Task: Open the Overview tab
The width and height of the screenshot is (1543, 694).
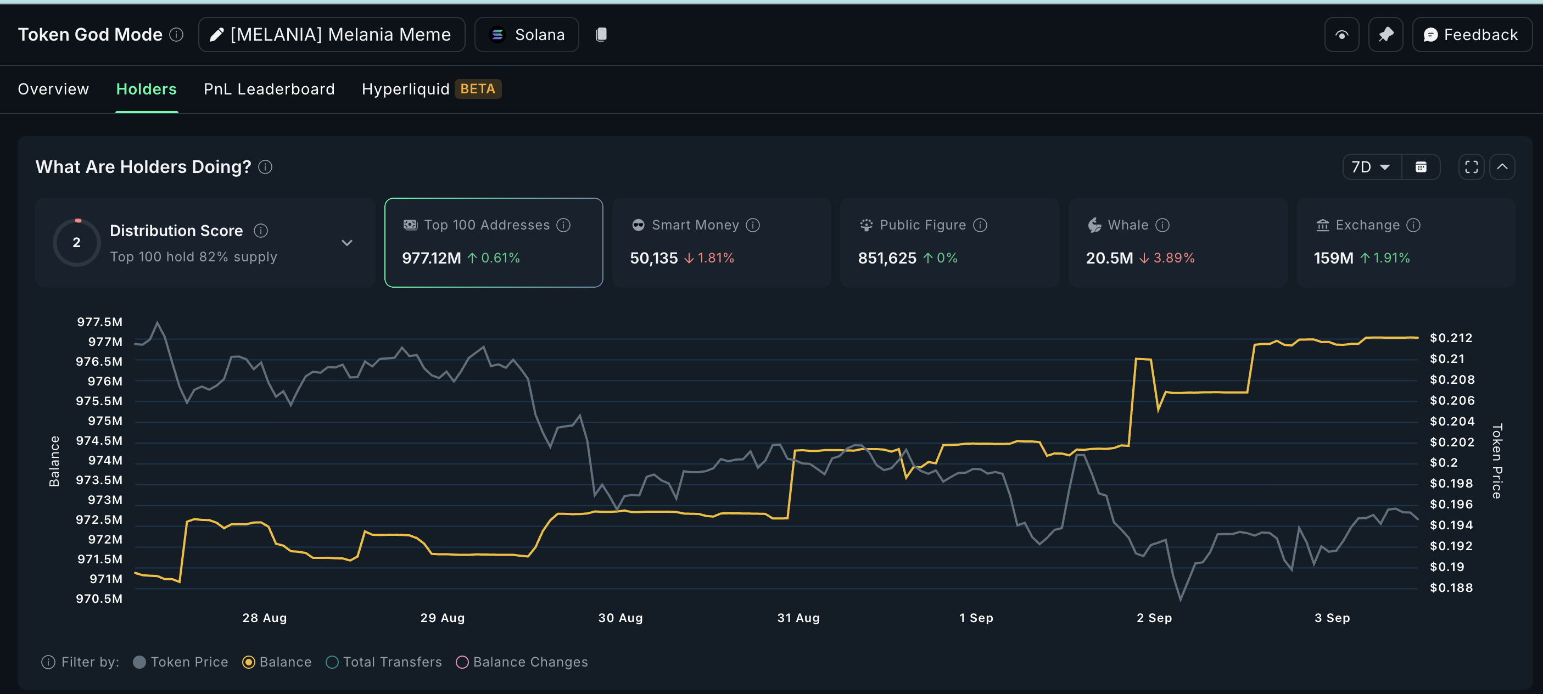Action: (53, 89)
